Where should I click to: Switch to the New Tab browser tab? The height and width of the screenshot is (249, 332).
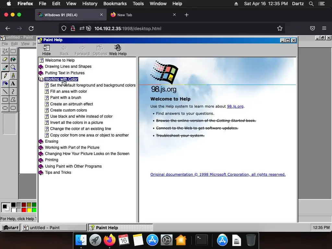[x=144, y=15]
